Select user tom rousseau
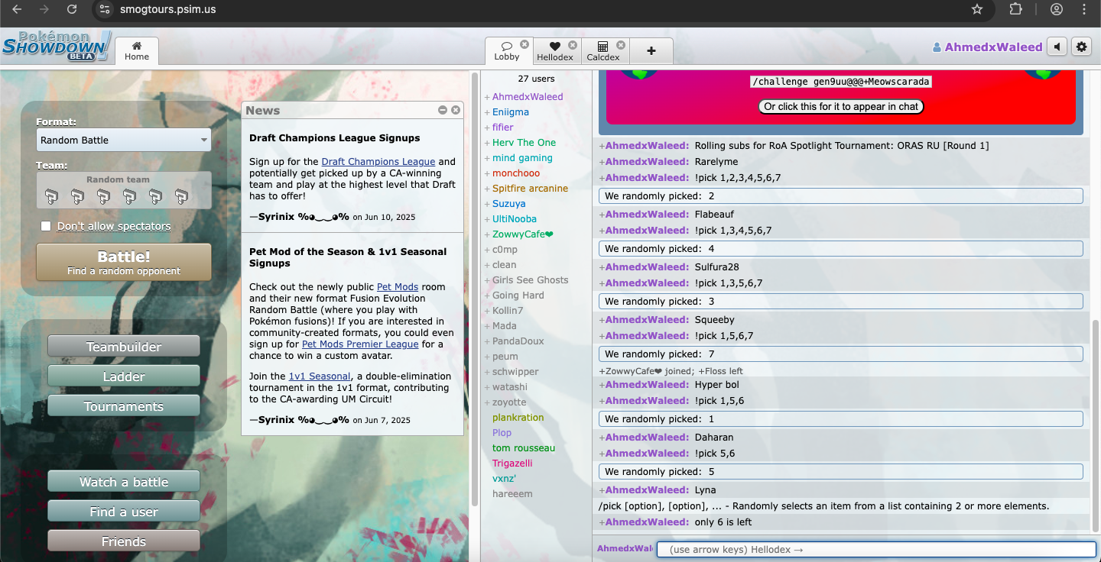The width and height of the screenshot is (1101, 562). (524, 448)
